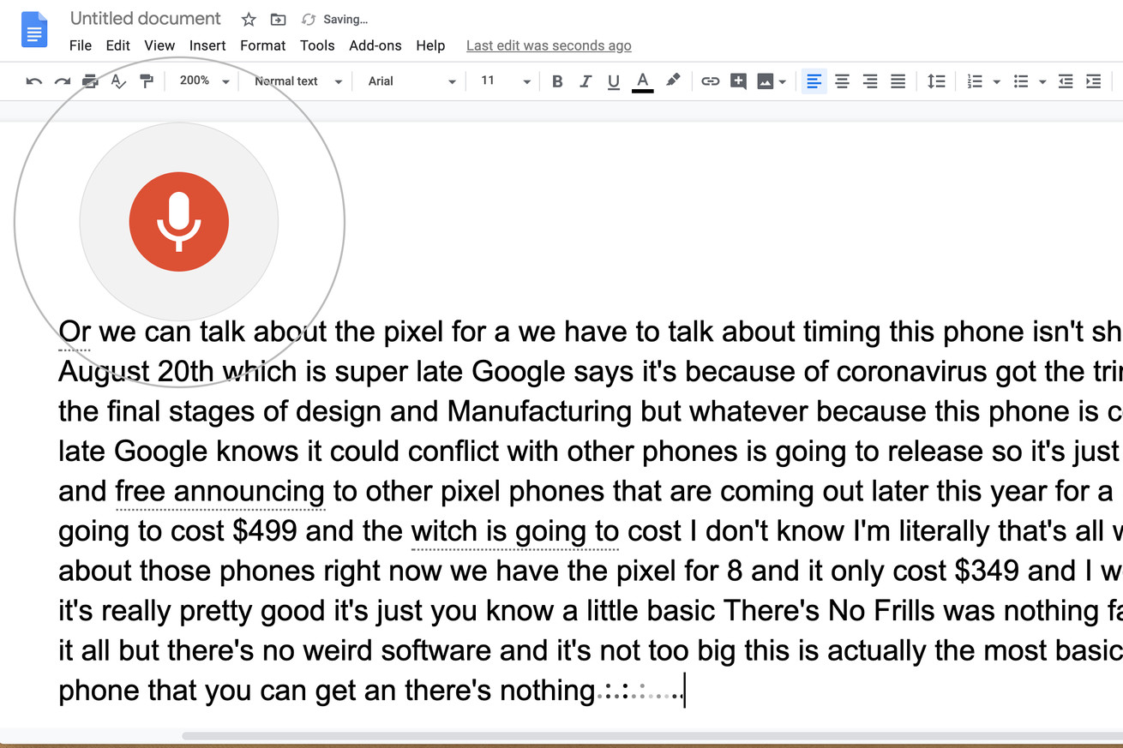Toggle underline formatting
Screen dimensions: 1123x748
click(x=614, y=81)
